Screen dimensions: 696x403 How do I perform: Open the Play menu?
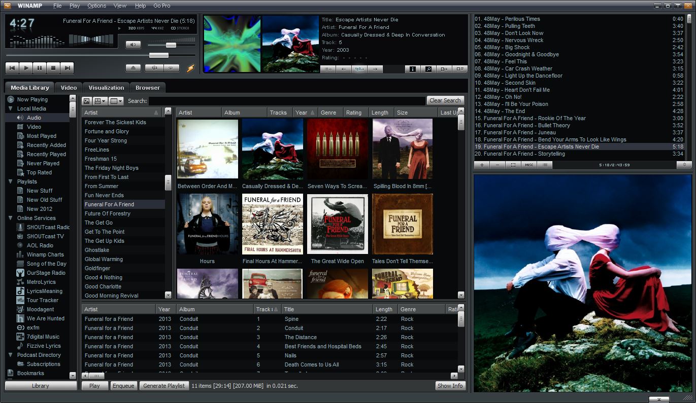point(75,6)
